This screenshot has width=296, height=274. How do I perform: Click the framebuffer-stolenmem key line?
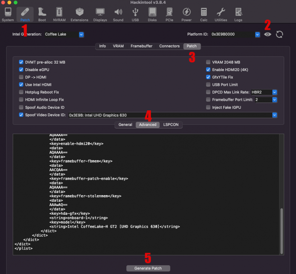click(x=85, y=196)
